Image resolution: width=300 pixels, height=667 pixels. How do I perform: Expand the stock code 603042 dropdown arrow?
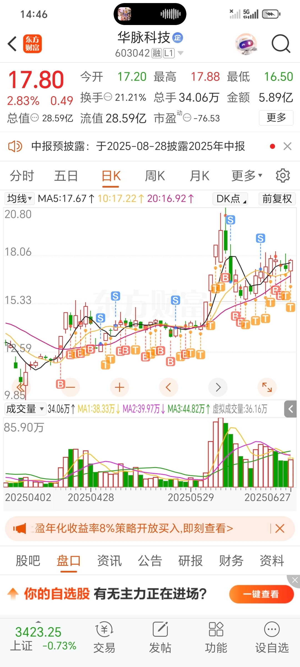coord(180,53)
